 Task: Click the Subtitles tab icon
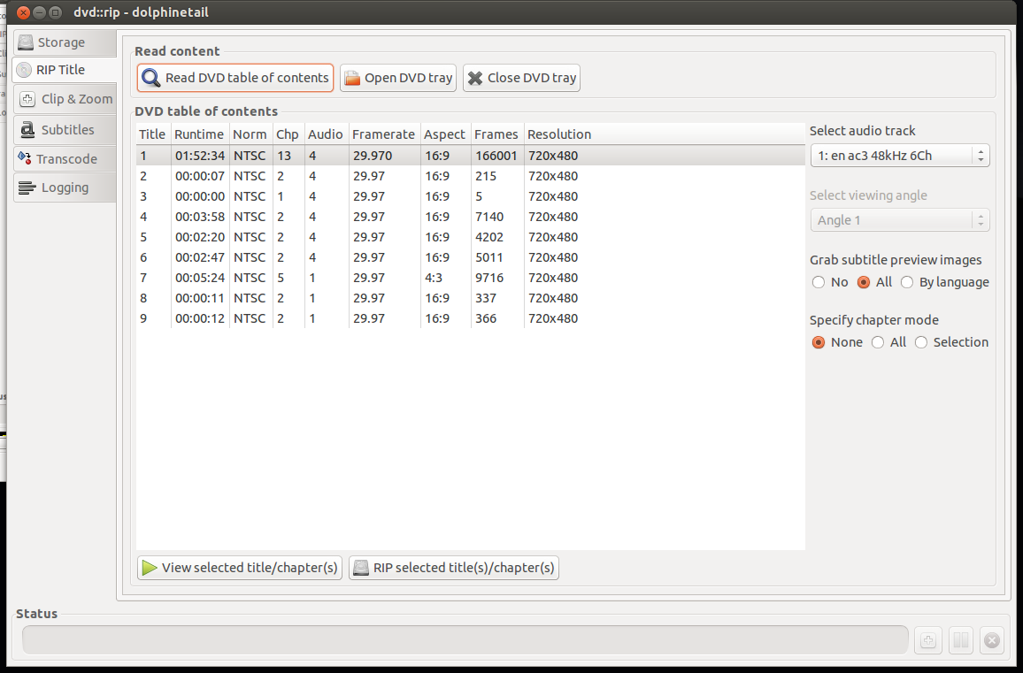tap(27, 130)
